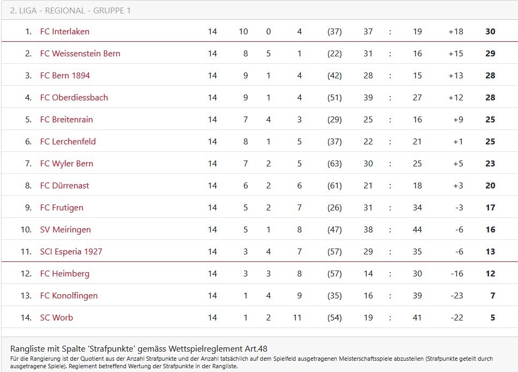The height and width of the screenshot is (372, 518).
Task: Select the FC Dürrenast link
Action: pyautogui.click(x=64, y=186)
